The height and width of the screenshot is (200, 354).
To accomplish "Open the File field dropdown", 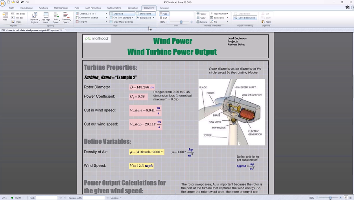I will point(219,22).
